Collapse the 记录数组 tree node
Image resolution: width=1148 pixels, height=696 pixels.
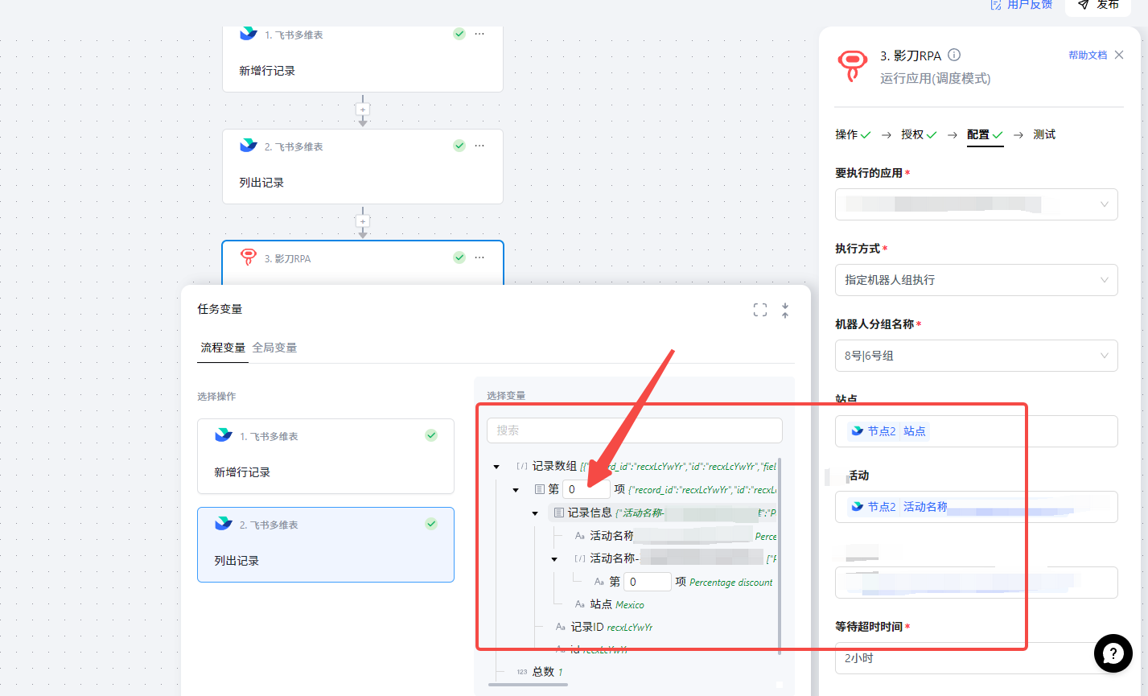click(496, 467)
